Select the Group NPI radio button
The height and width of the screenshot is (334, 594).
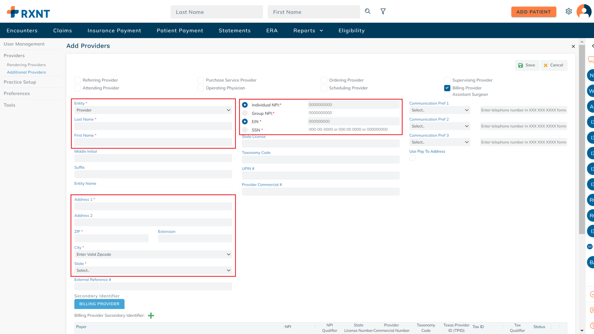(245, 113)
